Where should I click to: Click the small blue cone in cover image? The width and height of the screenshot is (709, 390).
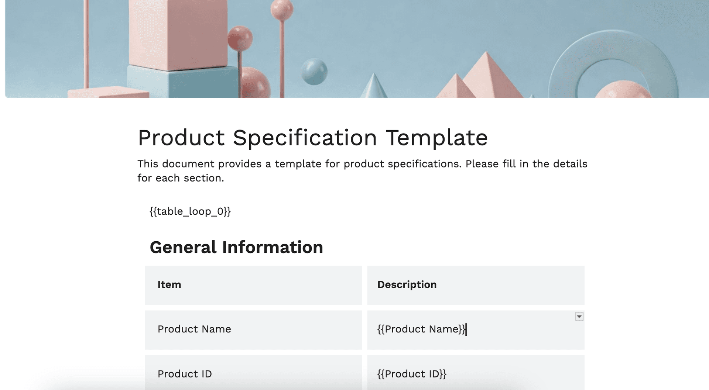(x=373, y=88)
